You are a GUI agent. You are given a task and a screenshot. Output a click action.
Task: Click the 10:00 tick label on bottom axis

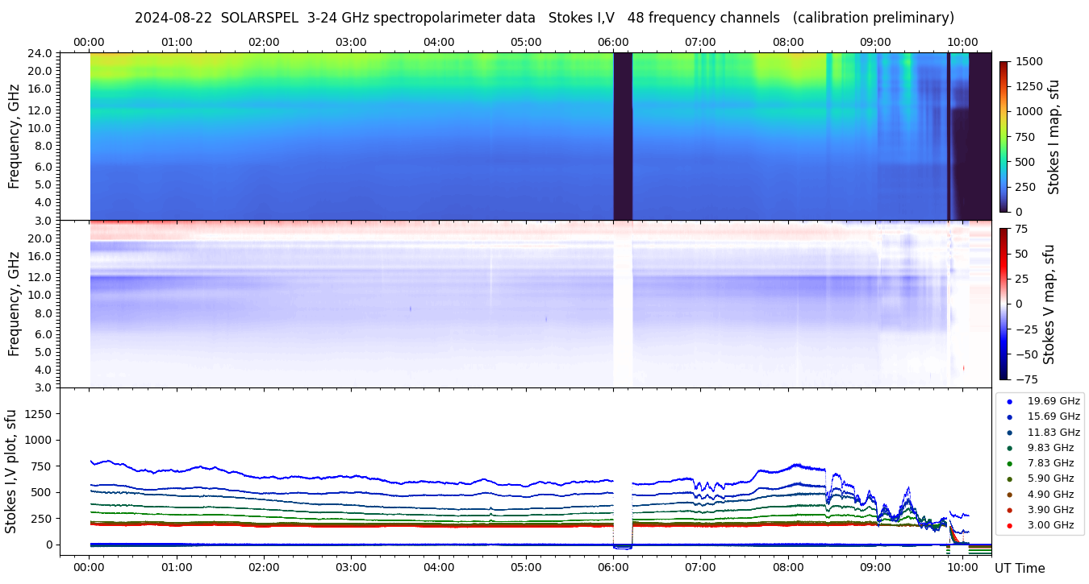click(962, 567)
